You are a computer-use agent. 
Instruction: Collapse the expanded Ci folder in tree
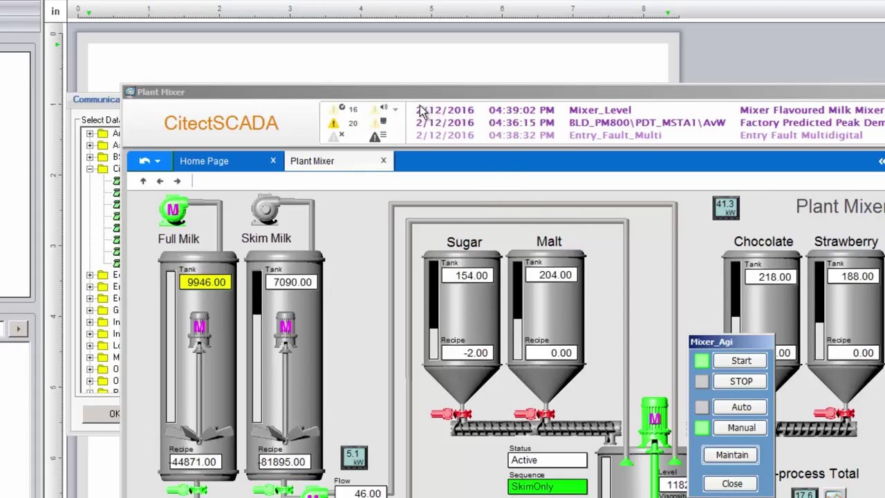(x=90, y=169)
